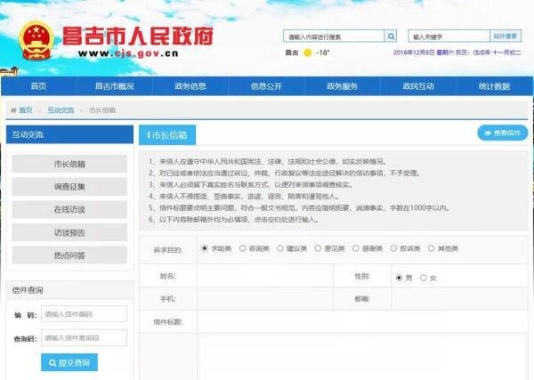The image size is (534, 380).
Task: Select 市长信箱 in left sidebar
Action: click(x=69, y=164)
